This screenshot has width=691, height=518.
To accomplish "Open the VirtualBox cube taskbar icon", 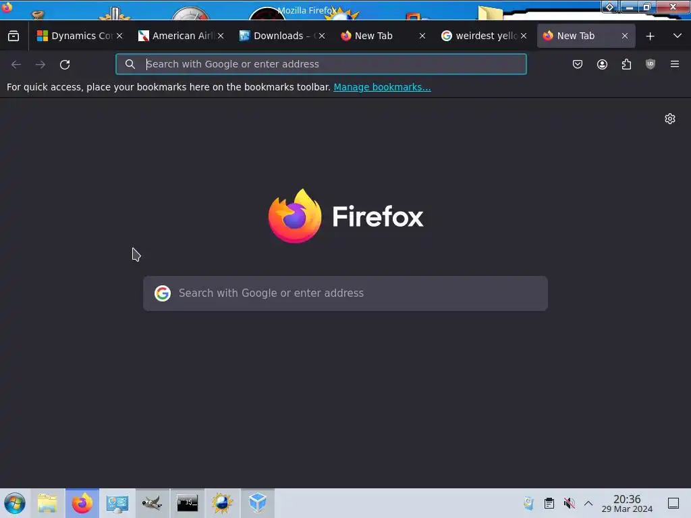I will tap(257, 503).
